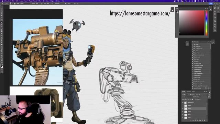Select the Lasso tool
220x124 pixels.
(x=2, y=13)
